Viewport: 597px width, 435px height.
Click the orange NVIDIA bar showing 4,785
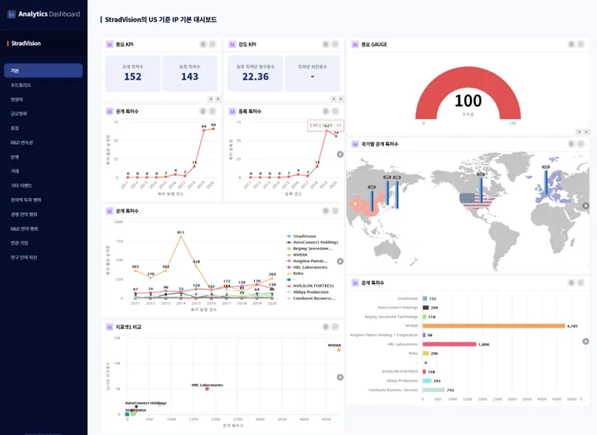click(494, 326)
